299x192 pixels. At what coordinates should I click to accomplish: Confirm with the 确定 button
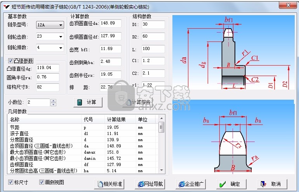231,184
